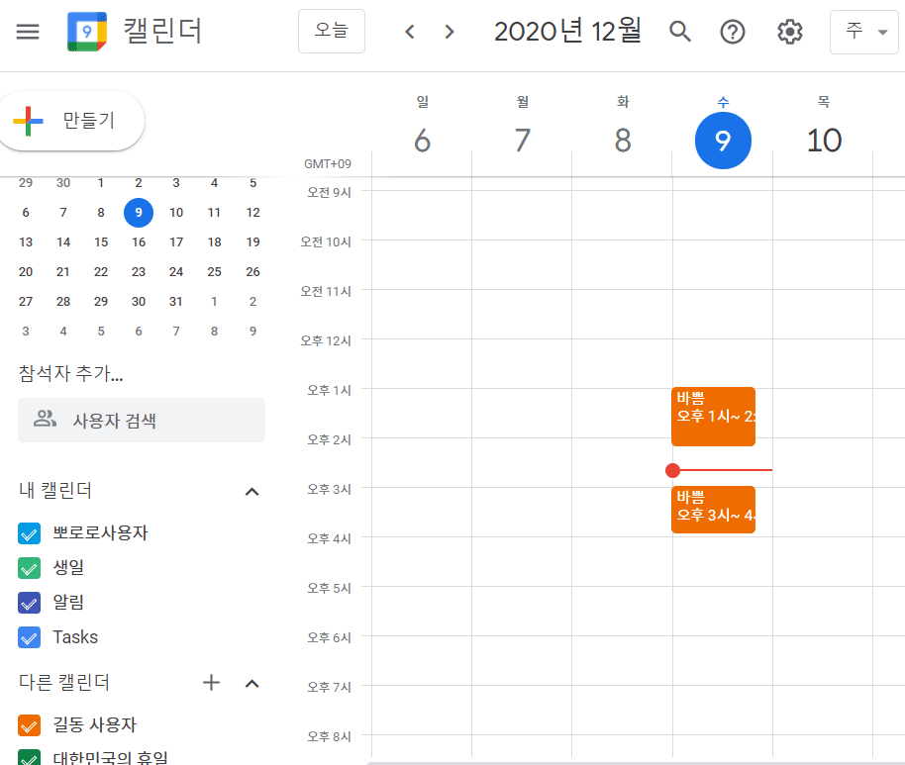Toggle 생일 calendar checkbox
Image resolution: width=905 pixels, height=765 pixels.
click(29, 568)
